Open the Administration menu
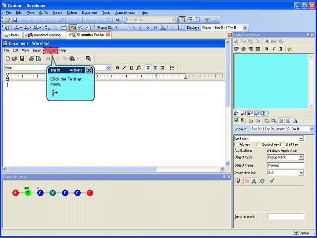The height and width of the screenshot is (238, 317). (x=126, y=12)
